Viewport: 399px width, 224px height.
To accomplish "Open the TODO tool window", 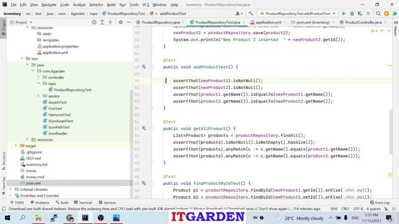I will tap(17, 203).
